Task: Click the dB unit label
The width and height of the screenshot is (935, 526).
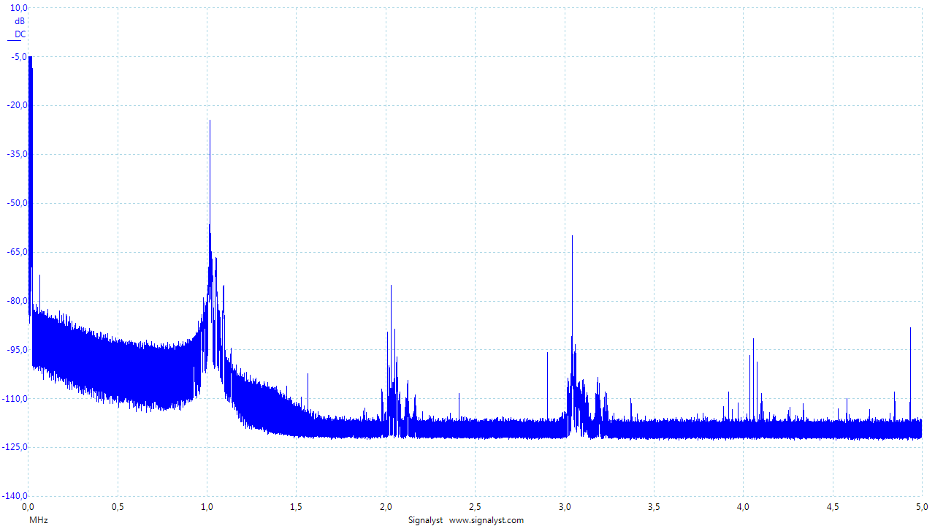Action: pyautogui.click(x=20, y=21)
